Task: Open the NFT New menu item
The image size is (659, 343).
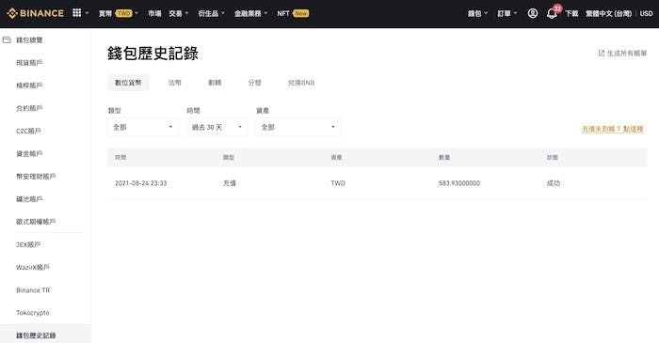Action: click(293, 13)
